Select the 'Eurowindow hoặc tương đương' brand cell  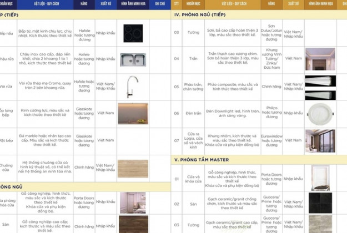click(271, 140)
